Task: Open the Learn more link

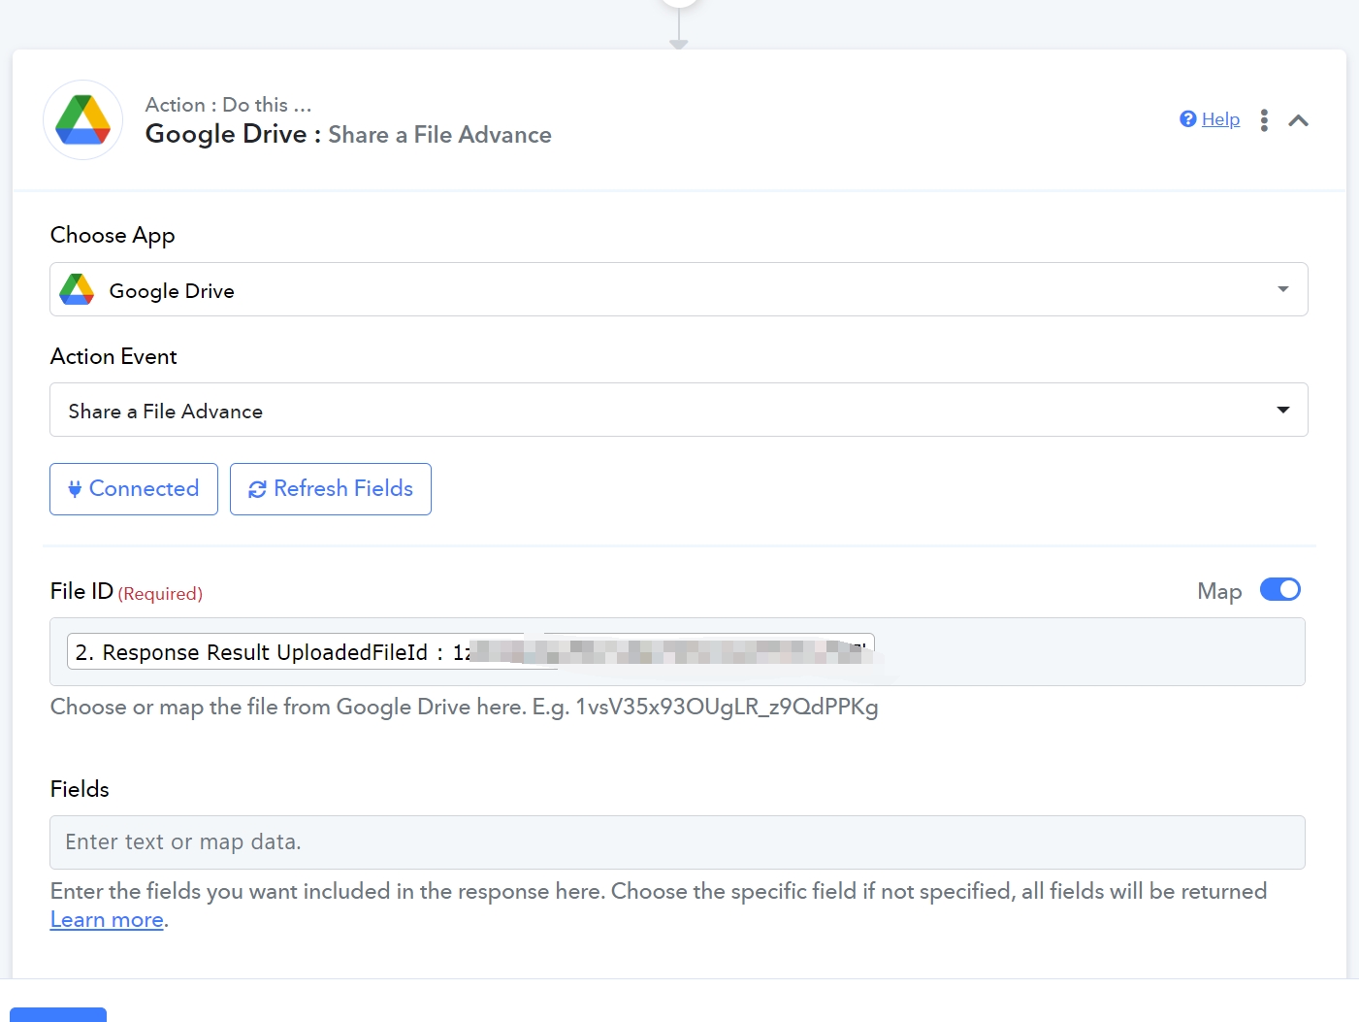Action: coord(107,920)
